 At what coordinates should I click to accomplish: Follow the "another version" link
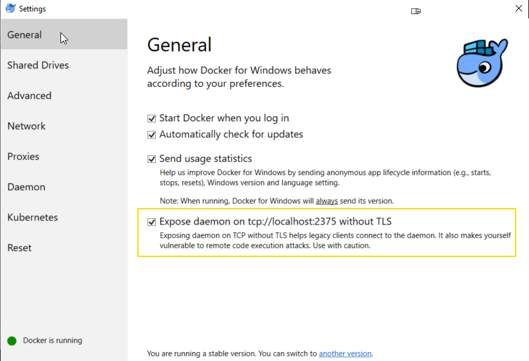tap(345, 353)
